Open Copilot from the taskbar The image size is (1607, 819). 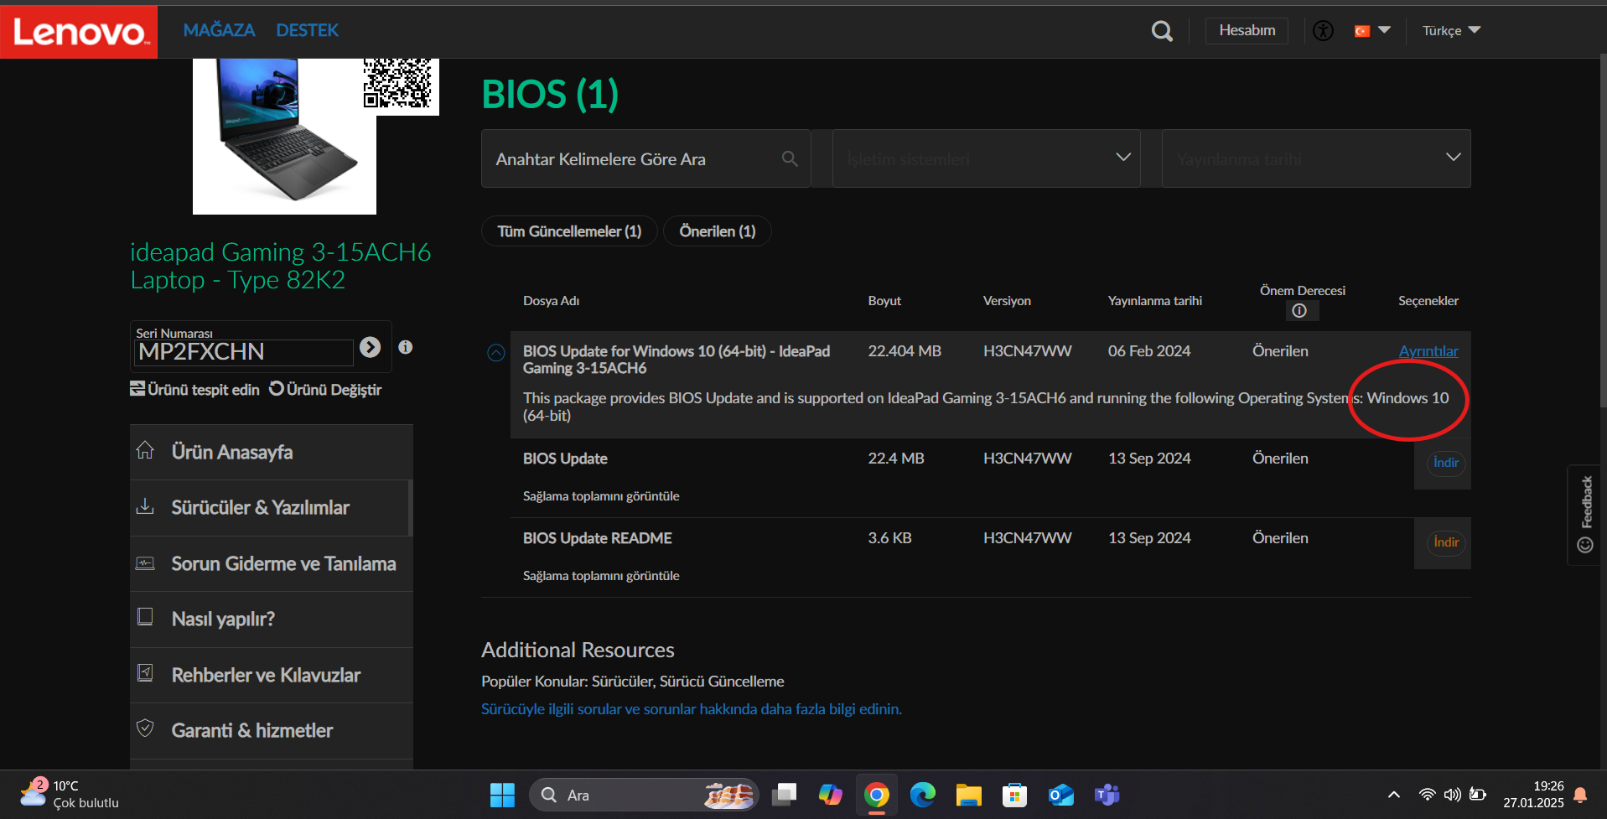tap(831, 795)
